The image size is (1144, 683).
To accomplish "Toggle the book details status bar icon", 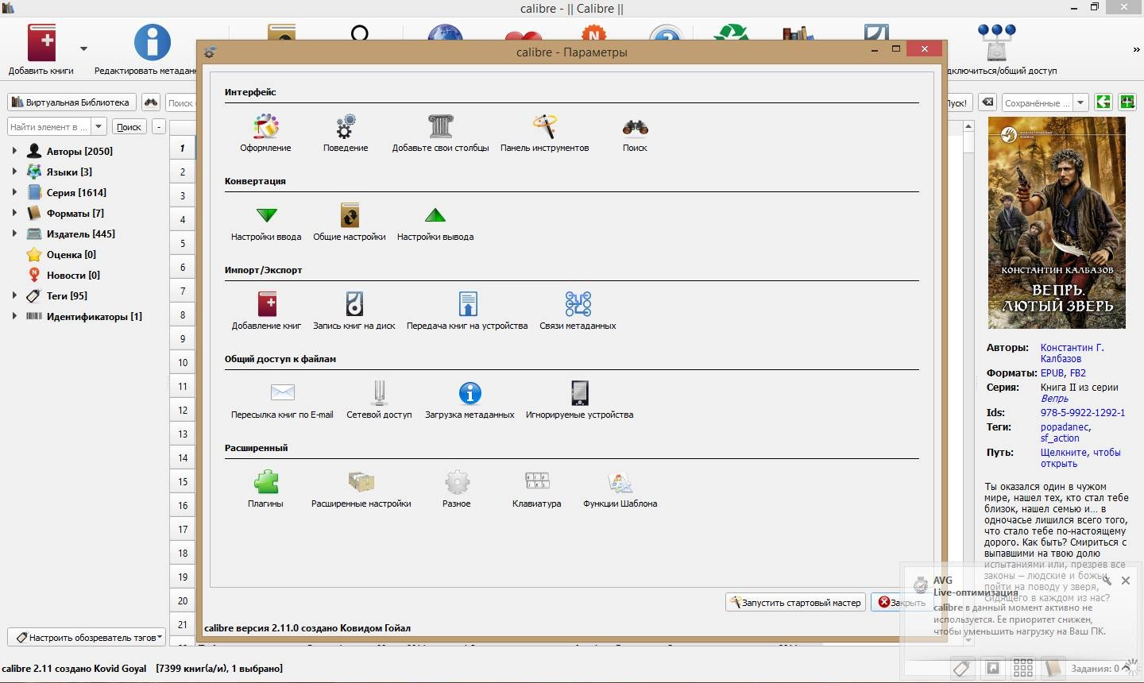I will (1053, 669).
